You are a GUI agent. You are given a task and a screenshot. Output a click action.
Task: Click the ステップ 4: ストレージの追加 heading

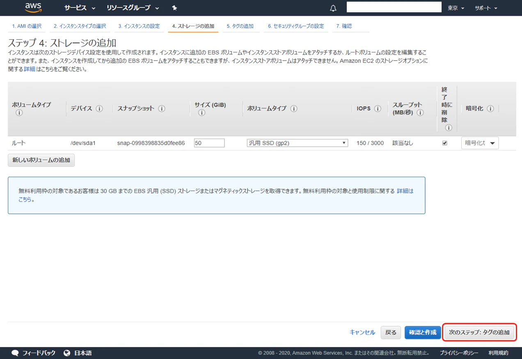(62, 43)
